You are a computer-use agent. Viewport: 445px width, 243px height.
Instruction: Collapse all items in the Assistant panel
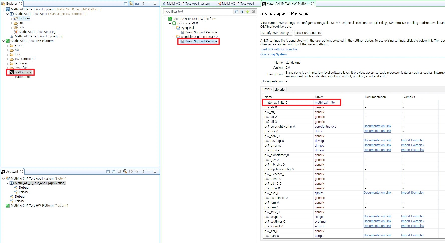(108, 172)
